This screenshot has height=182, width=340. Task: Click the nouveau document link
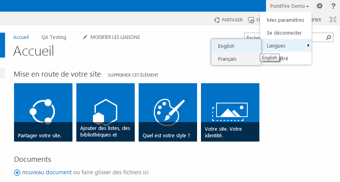pyautogui.click(x=47, y=172)
